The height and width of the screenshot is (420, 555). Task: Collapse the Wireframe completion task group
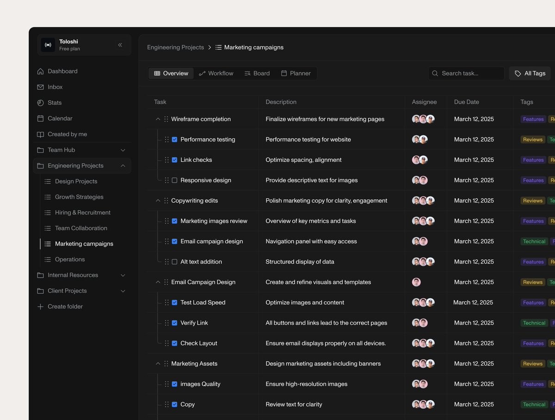tap(158, 119)
